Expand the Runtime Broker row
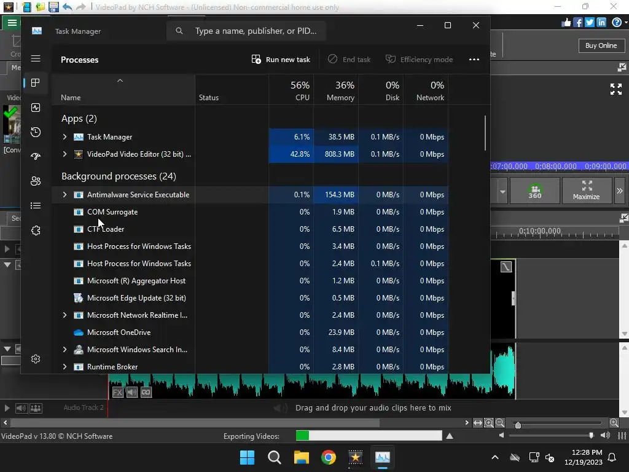The width and height of the screenshot is (629, 472). point(64,367)
